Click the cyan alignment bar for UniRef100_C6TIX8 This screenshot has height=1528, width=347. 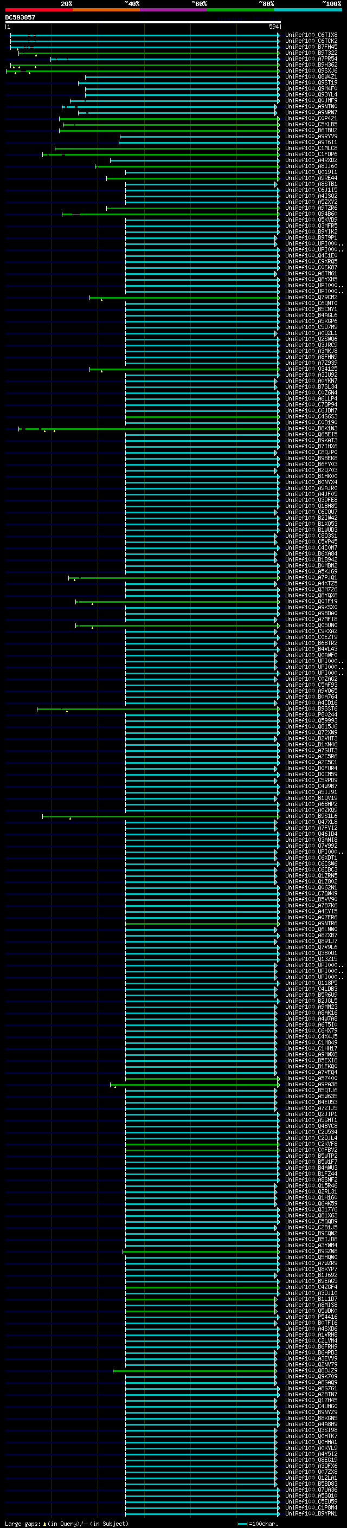coord(145,35)
